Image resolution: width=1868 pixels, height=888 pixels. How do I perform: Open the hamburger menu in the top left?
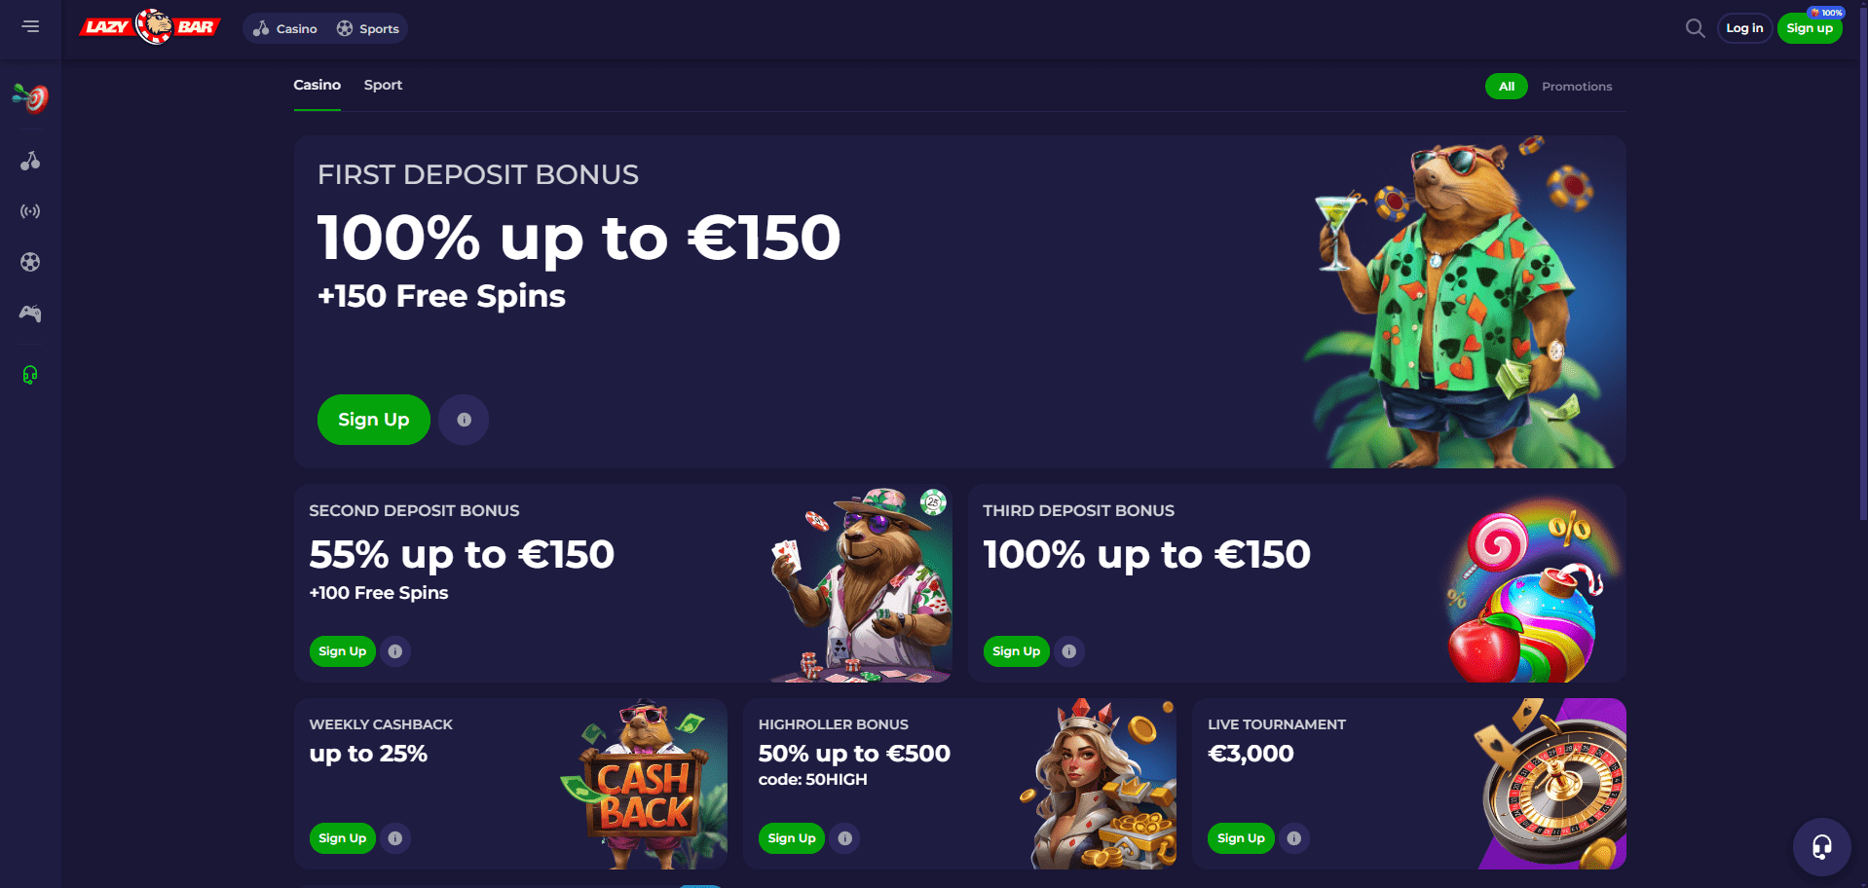(31, 26)
